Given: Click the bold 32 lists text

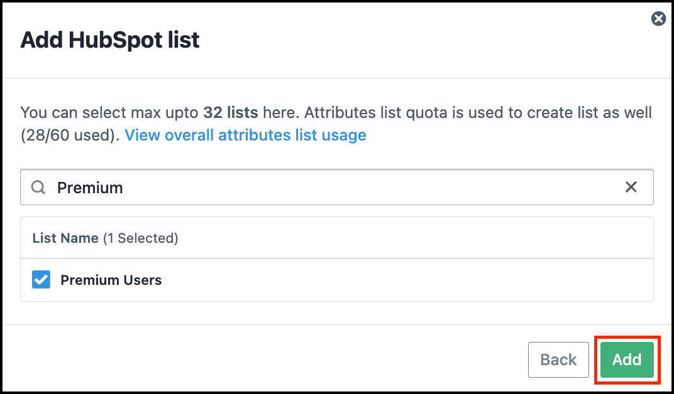Looking at the screenshot, I should click(230, 112).
